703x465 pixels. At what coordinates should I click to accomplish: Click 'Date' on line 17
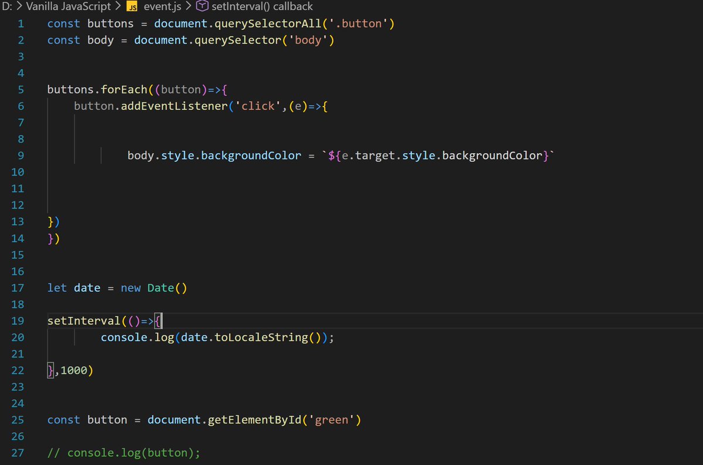pos(161,288)
